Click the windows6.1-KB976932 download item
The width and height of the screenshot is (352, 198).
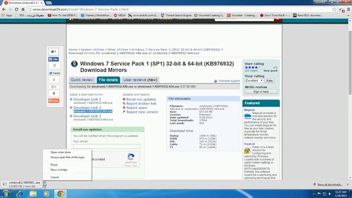pos(22,184)
